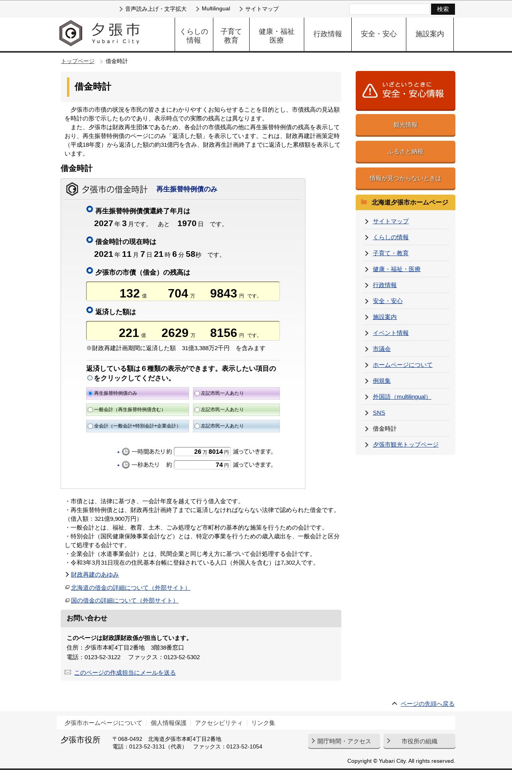512x770 pixels.
Task: Open the ふるさと納税 button
Action: [x=406, y=152]
